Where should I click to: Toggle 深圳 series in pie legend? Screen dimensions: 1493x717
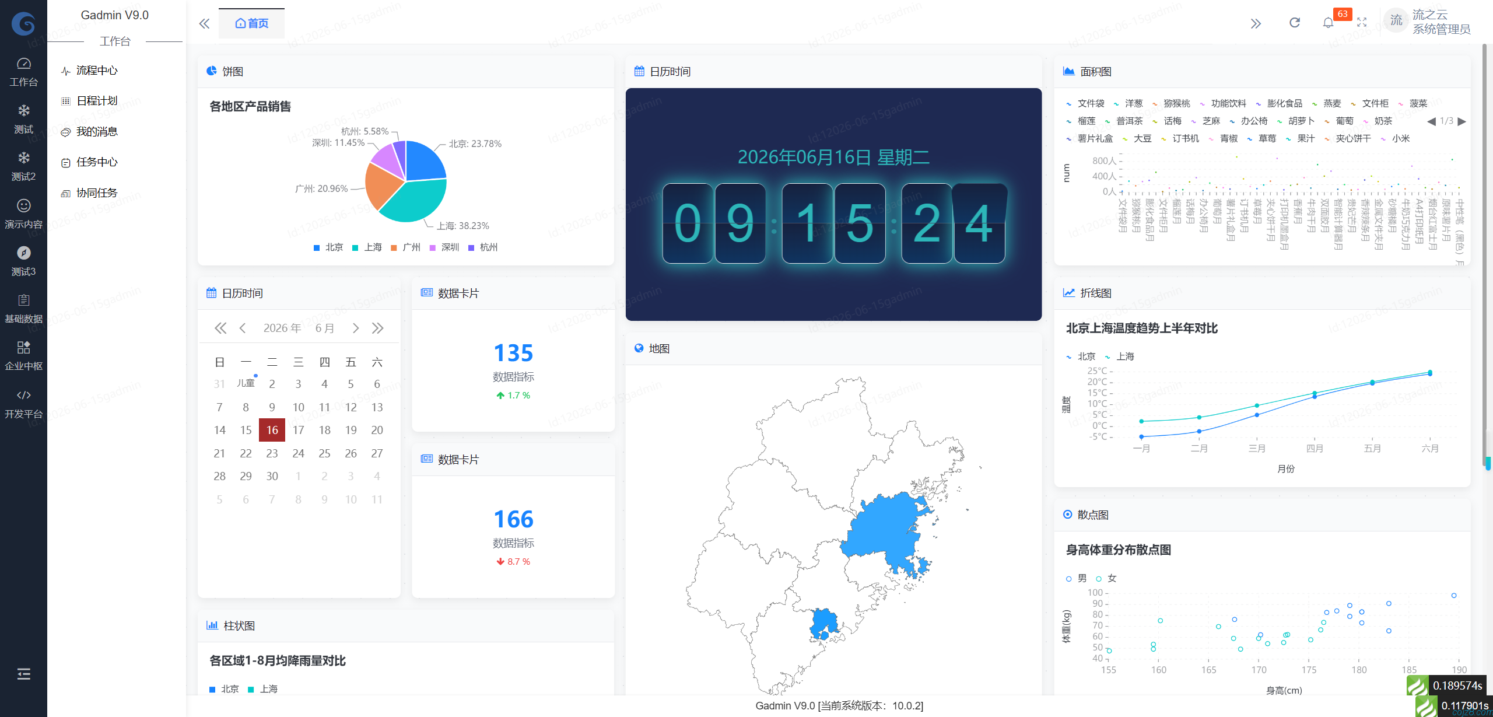tap(444, 247)
